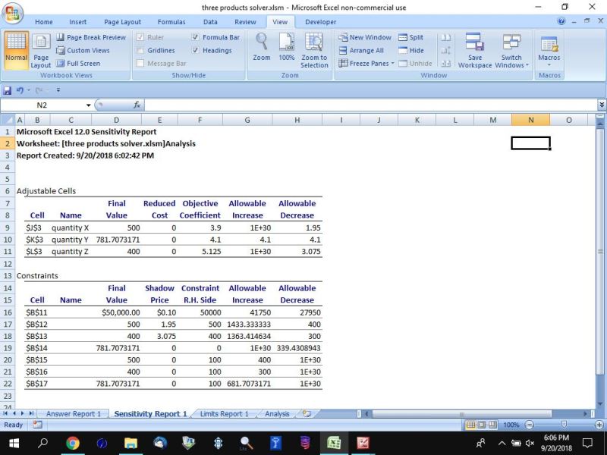Image resolution: width=607 pixels, height=455 pixels.
Task: Toggle the Formula Bar checkbox
Action: 196,37
